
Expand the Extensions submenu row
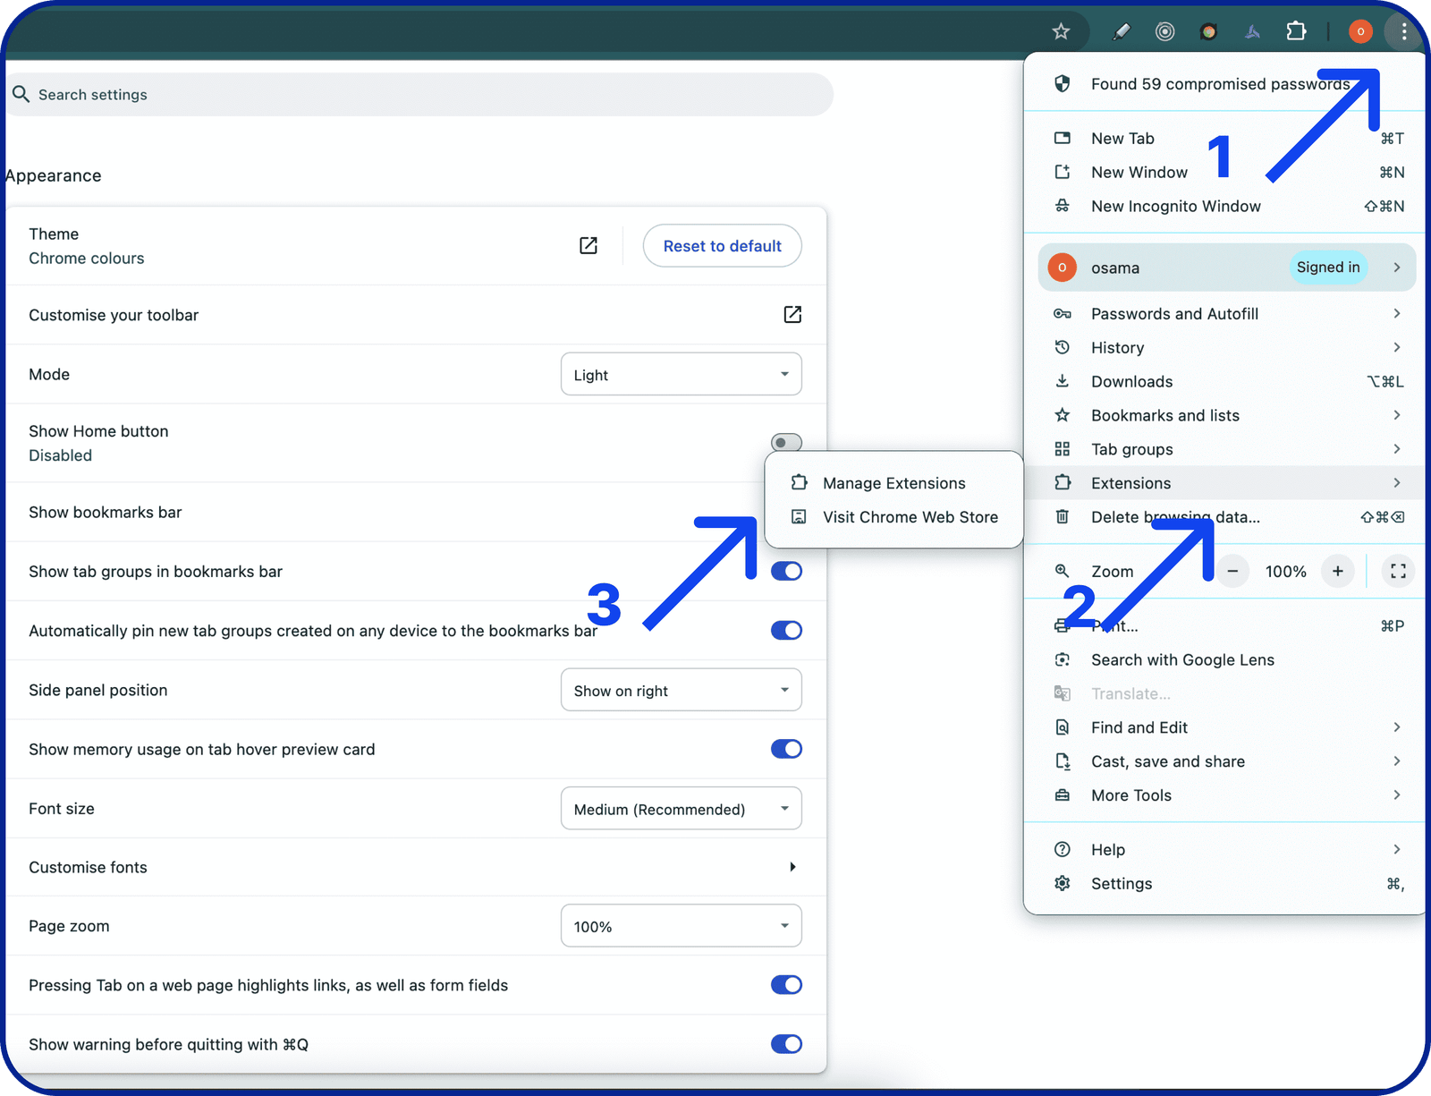1226,483
